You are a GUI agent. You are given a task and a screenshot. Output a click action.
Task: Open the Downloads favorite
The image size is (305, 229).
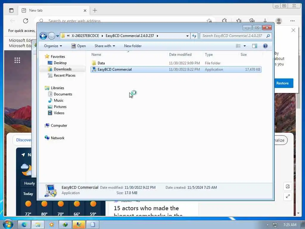tap(63, 69)
